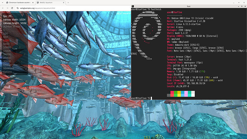
Task: Click the yellow color block in fastfetch palette
Action: (x=179, y=94)
